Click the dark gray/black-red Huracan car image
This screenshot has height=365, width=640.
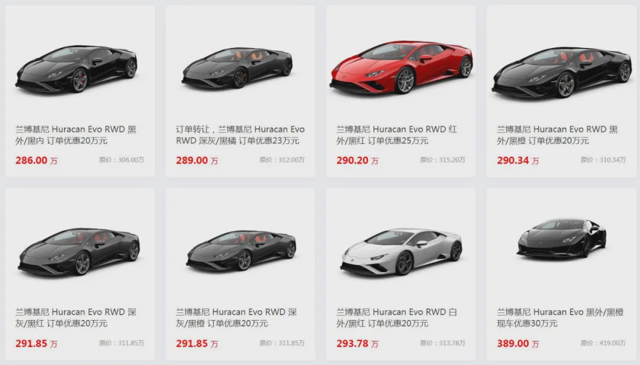[x=79, y=251]
